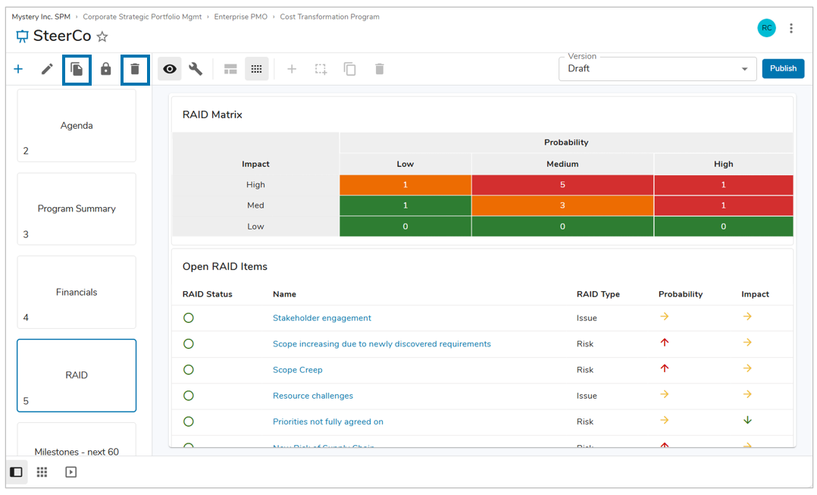
Task: Navigate to Cost Transformation Program breadcrumb
Action: (x=330, y=17)
